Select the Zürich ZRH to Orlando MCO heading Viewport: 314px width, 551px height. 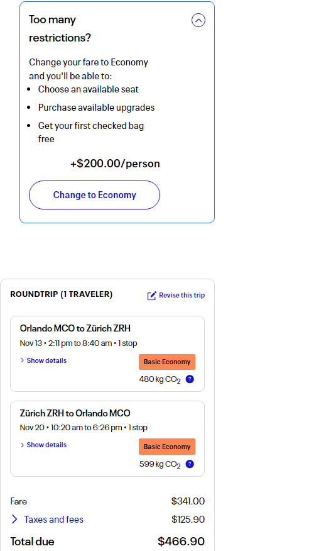click(x=75, y=413)
